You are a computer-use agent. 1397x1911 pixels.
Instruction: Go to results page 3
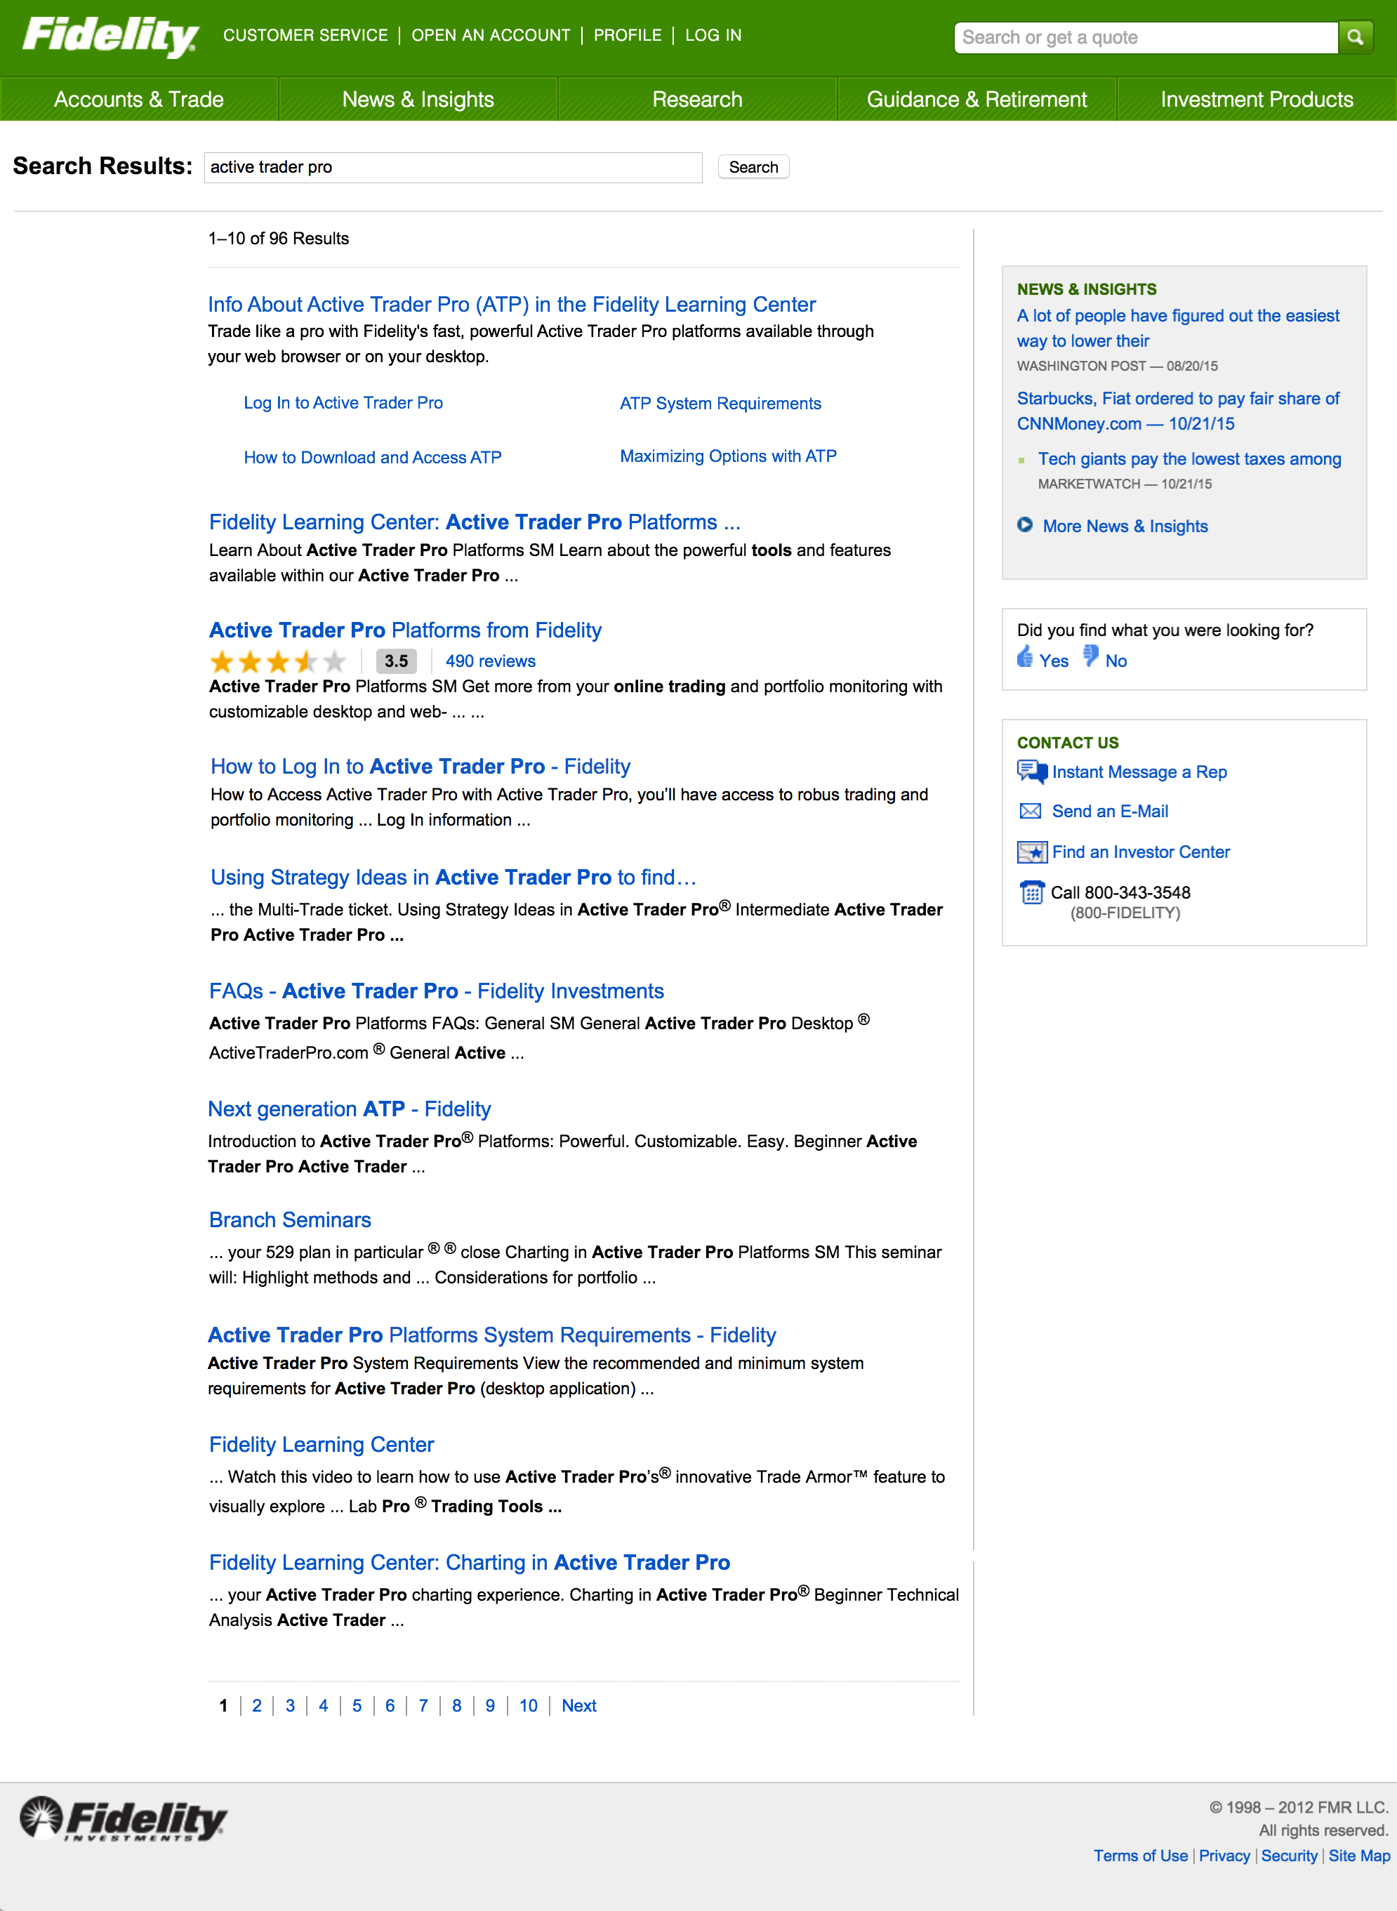click(290, 1705)
